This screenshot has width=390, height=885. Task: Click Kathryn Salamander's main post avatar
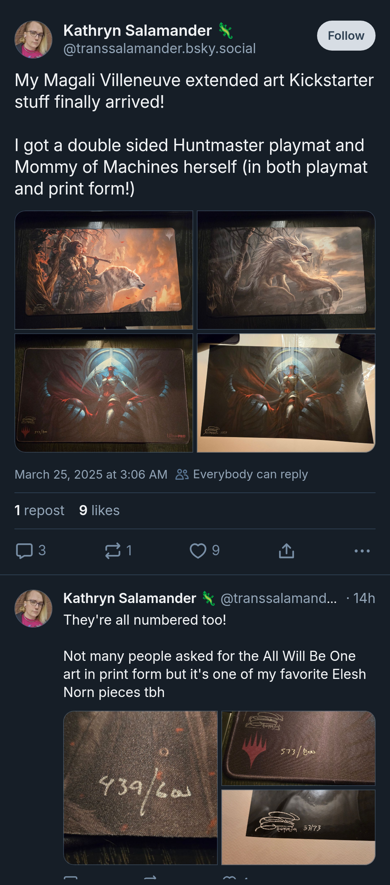(x=33, y=39)
